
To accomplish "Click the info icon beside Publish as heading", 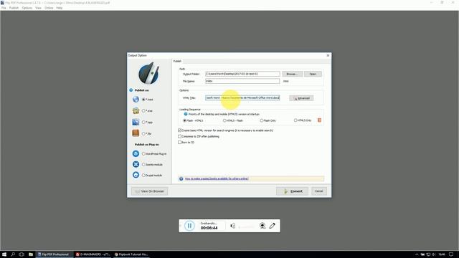I will (131, 90).
